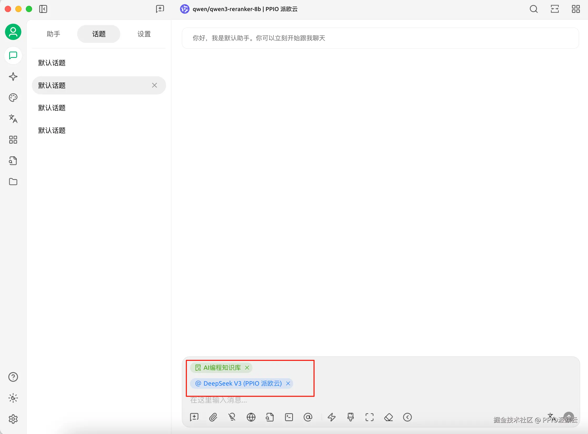Open the search icon in top bar
The image size is (588, 434).
(x=534, y=9)
